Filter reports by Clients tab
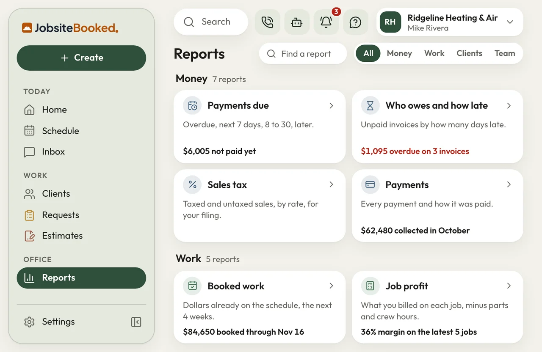The image size is (542, 352). (x=469, y=53)
